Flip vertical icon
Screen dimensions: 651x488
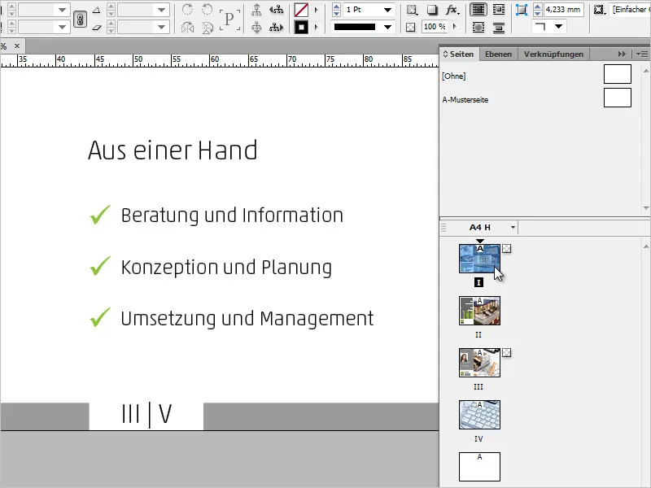pos(208,28)
